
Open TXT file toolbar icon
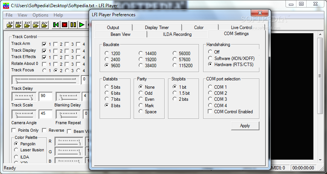point(27,25)
